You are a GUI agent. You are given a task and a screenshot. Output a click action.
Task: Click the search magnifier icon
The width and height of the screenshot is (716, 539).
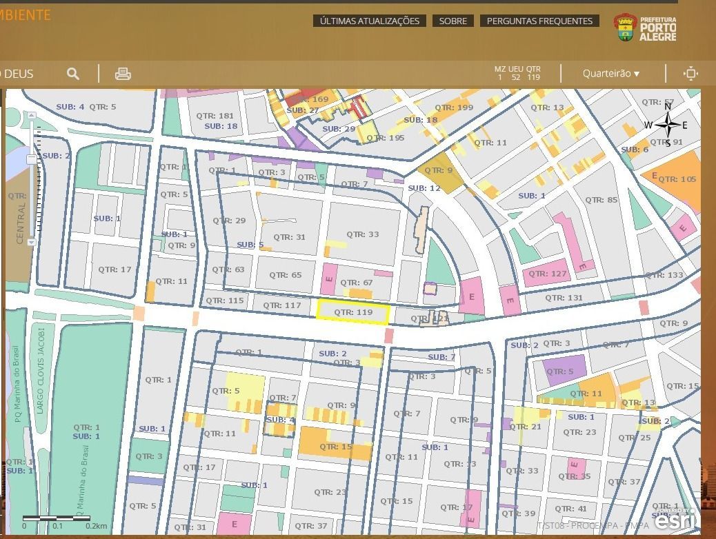72,74
